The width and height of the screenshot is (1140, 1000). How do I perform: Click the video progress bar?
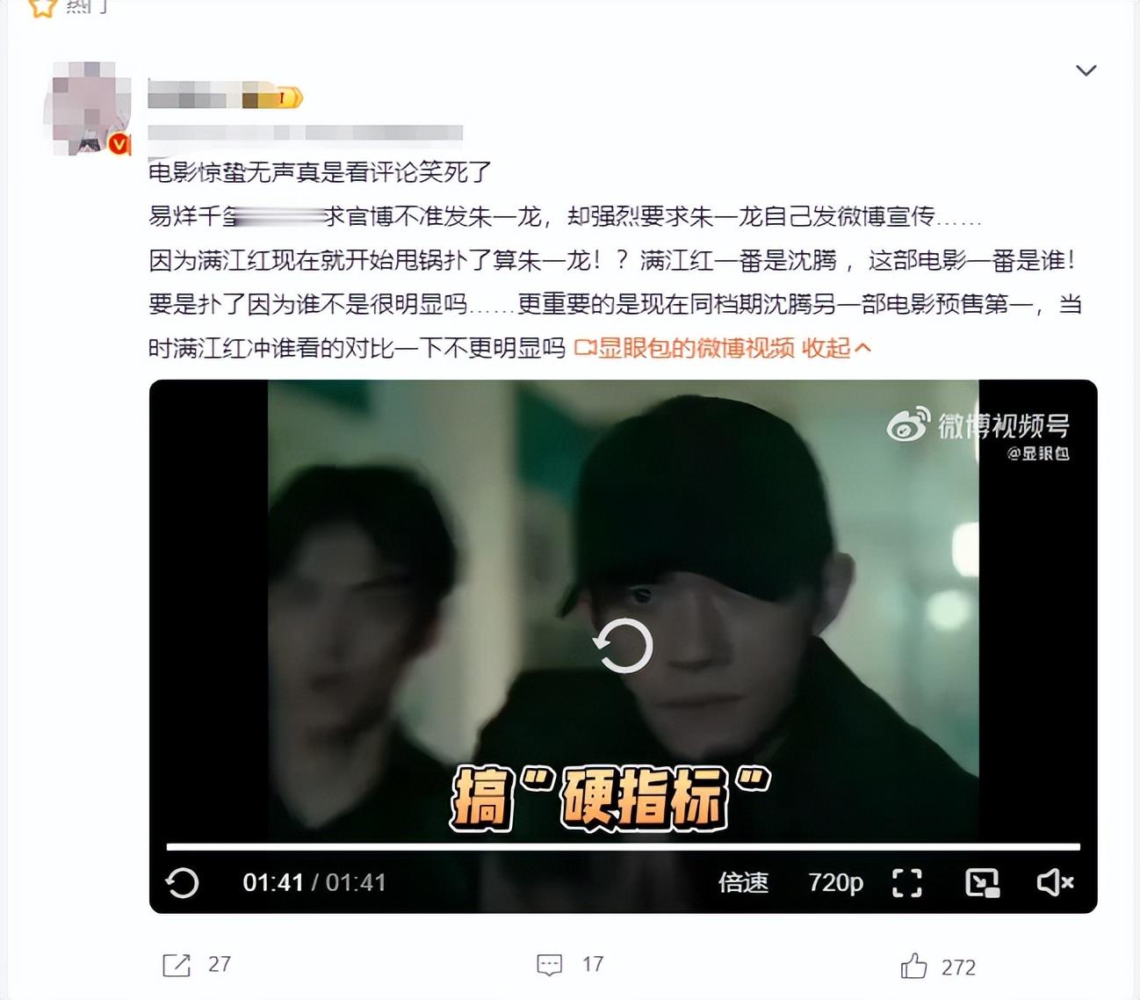(623, 847)
